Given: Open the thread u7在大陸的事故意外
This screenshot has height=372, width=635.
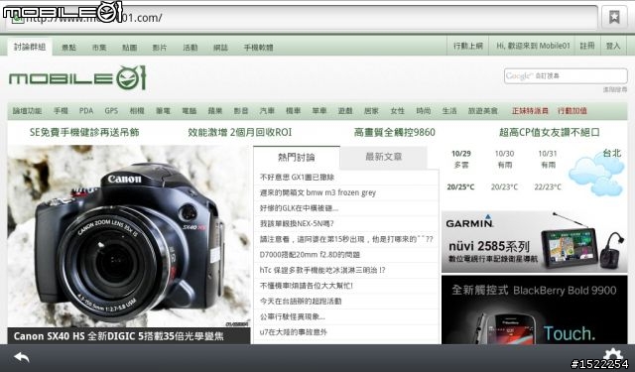Looking at the screenshot, I should tap(293, 332).
